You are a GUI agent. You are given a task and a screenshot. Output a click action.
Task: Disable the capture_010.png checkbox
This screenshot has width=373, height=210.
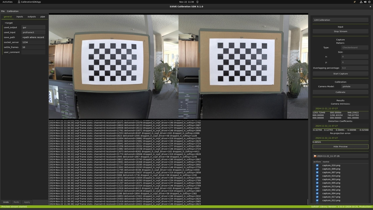(x=317, y=165)
